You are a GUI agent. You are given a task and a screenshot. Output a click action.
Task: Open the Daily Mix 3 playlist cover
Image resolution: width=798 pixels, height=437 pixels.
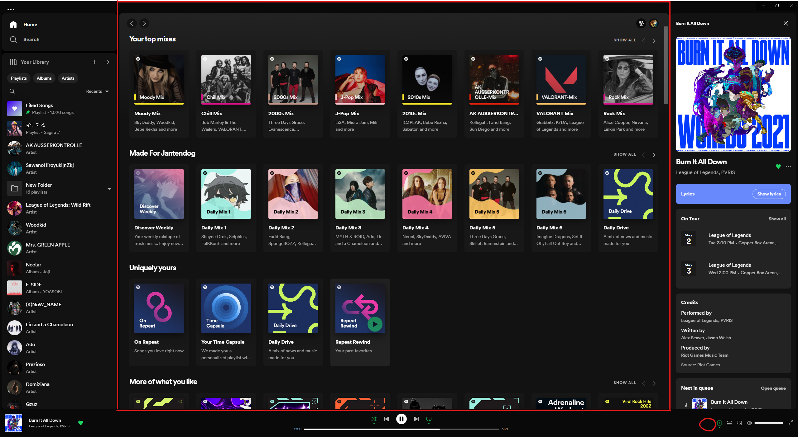click(360, 194)
